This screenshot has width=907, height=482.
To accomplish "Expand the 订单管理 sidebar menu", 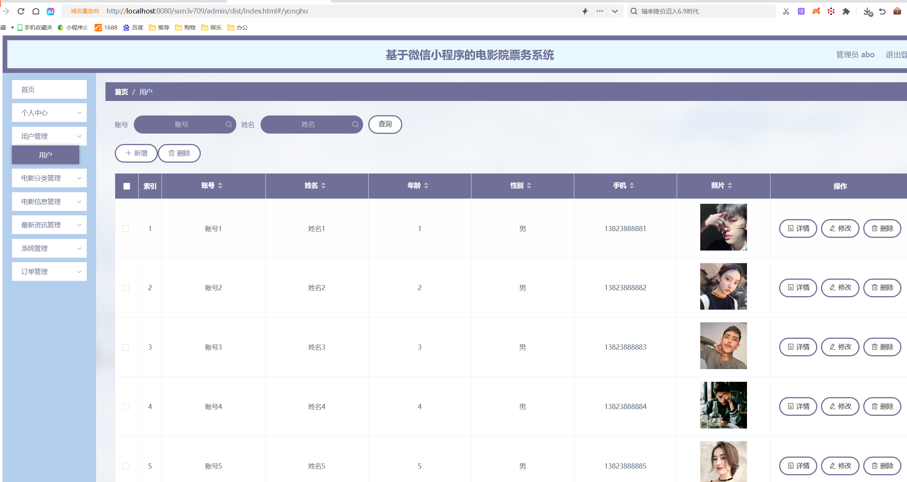I will pos(49,271).
